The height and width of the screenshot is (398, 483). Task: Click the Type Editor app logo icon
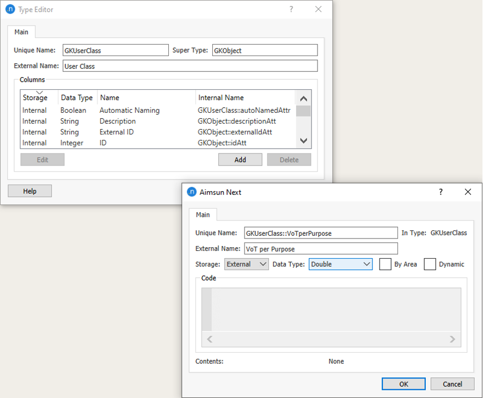click(10, 9)
